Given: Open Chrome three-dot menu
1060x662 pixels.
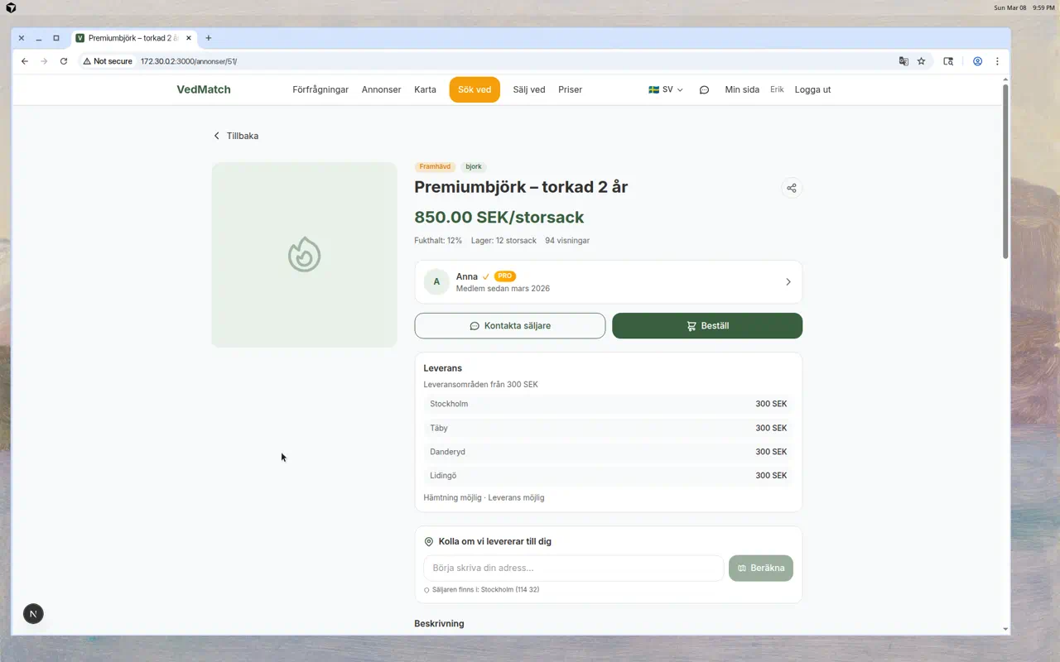Looking at the screenshot, I should [x=997, y=61].
